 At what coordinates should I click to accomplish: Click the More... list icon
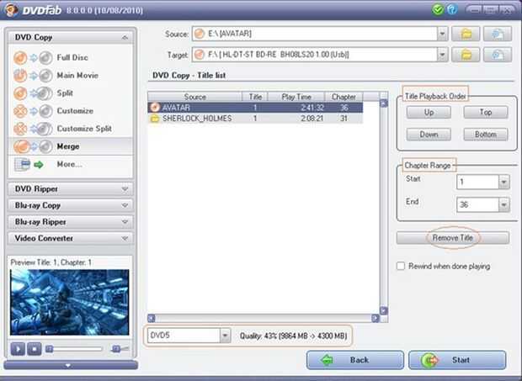coord(22,164)
